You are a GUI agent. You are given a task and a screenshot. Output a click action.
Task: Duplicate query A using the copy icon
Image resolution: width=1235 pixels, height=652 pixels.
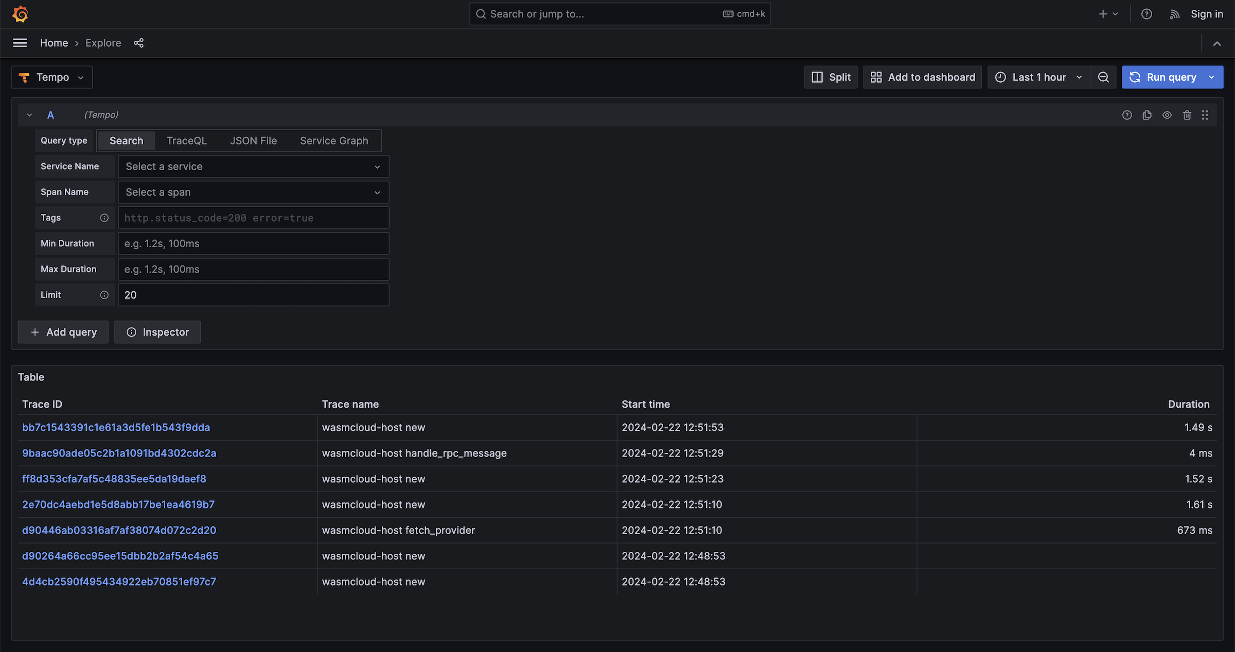point(1147,115)
